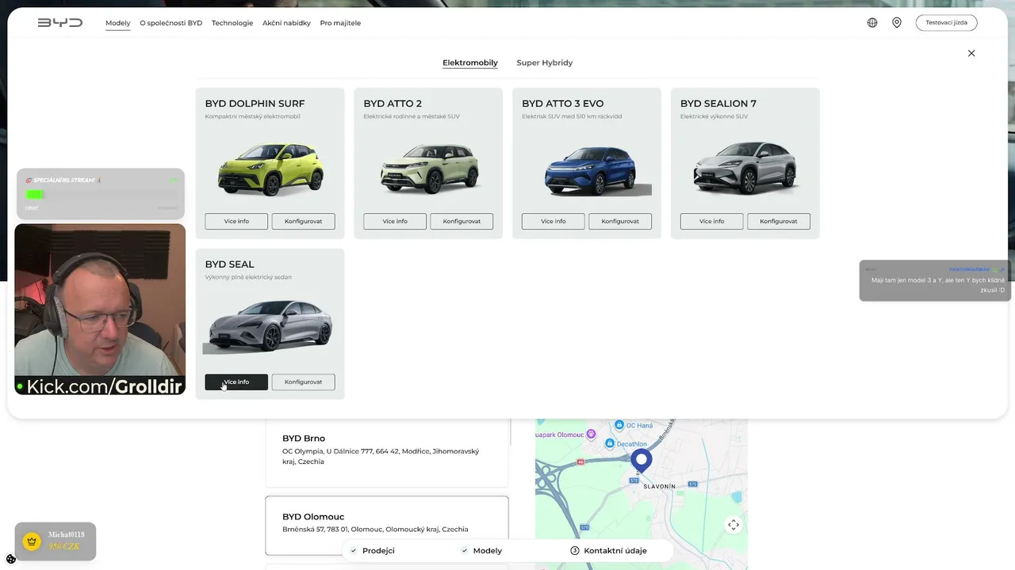Select the blue dealer pin on the map
Image resolution: width=1015 pixels, height=570 pixels.
[x=642, y=460]
